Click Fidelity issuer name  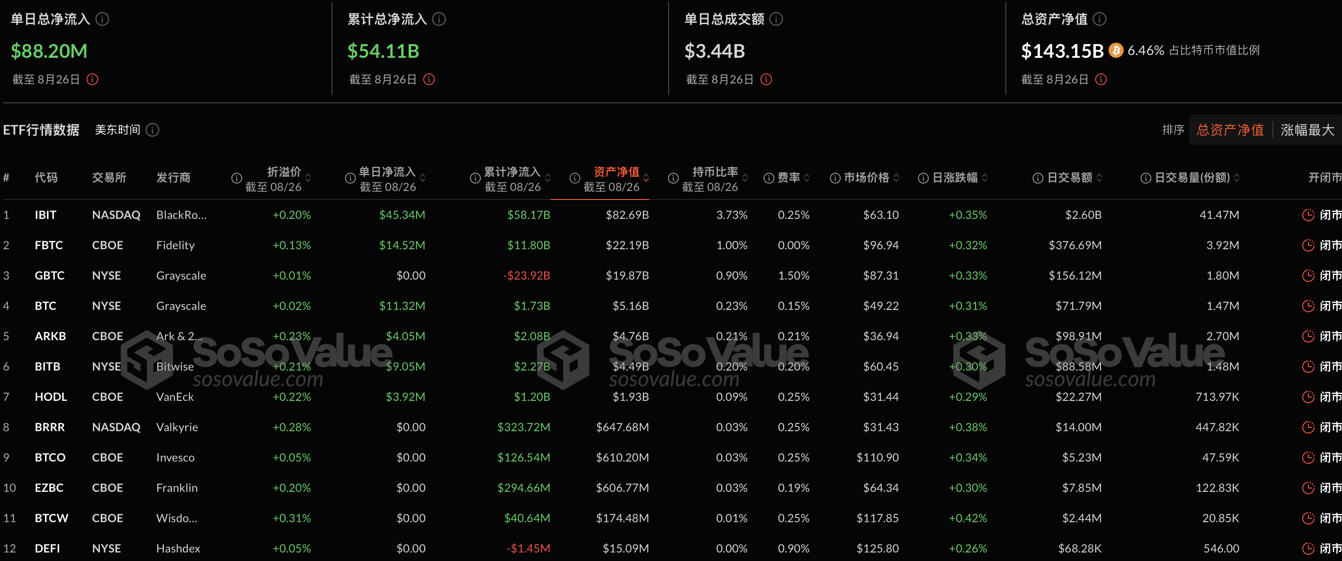pyautogui.click(x=175, y=245)
